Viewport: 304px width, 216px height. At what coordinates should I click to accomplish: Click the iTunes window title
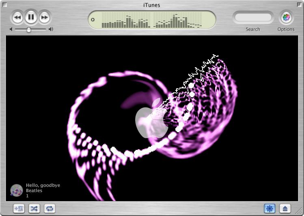[x=152, y=5]
